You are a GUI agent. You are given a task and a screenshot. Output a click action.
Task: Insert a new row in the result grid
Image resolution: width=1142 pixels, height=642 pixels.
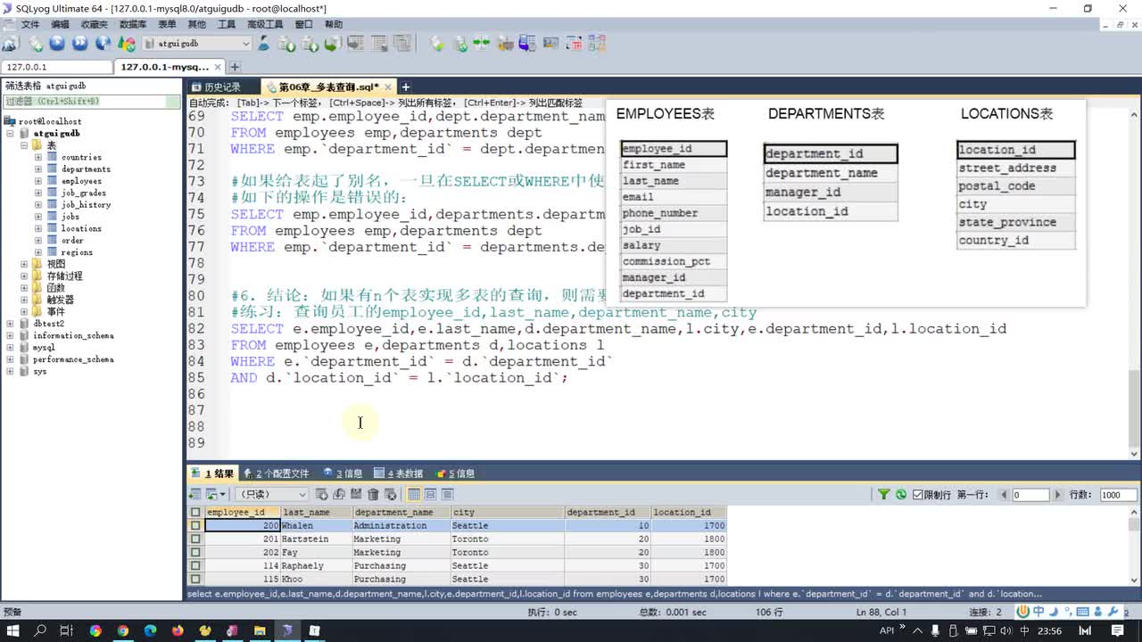[322, 494]
